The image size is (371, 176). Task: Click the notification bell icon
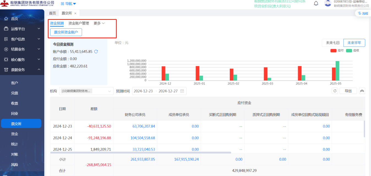316,3
